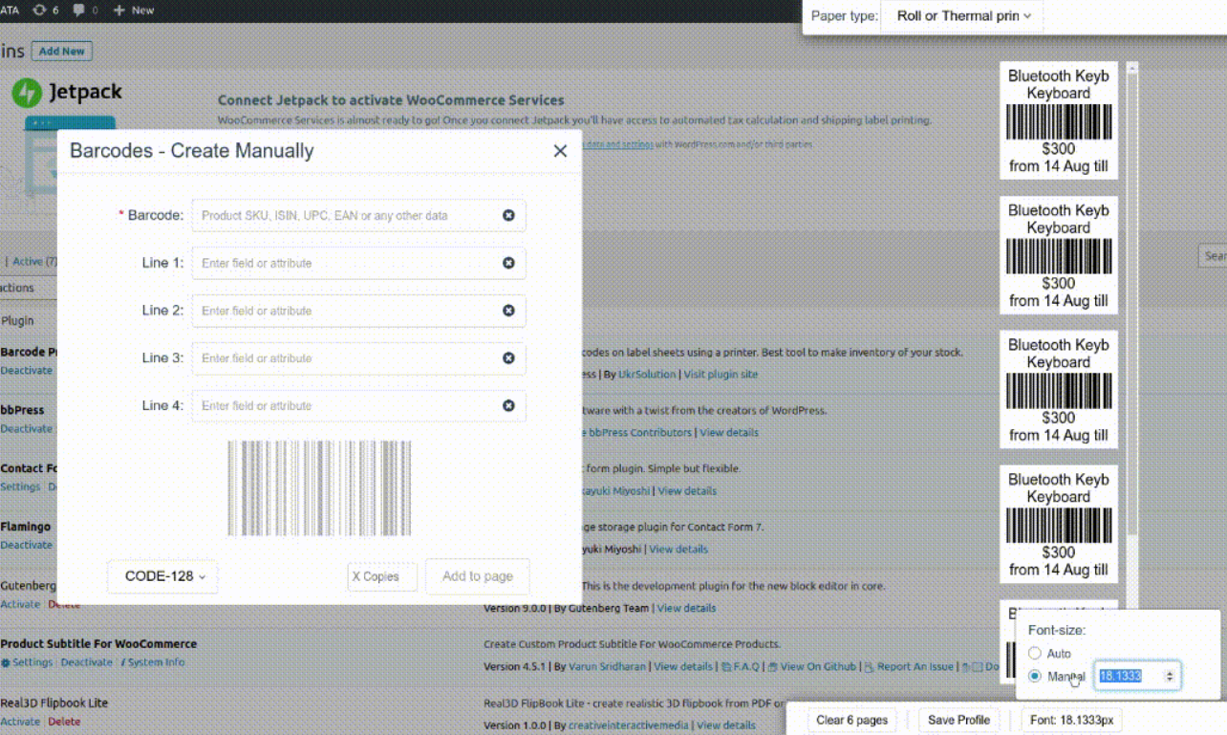Click the Clear 6 pages button
Viewport: 1227px width, 735px height.
(851, 720)
